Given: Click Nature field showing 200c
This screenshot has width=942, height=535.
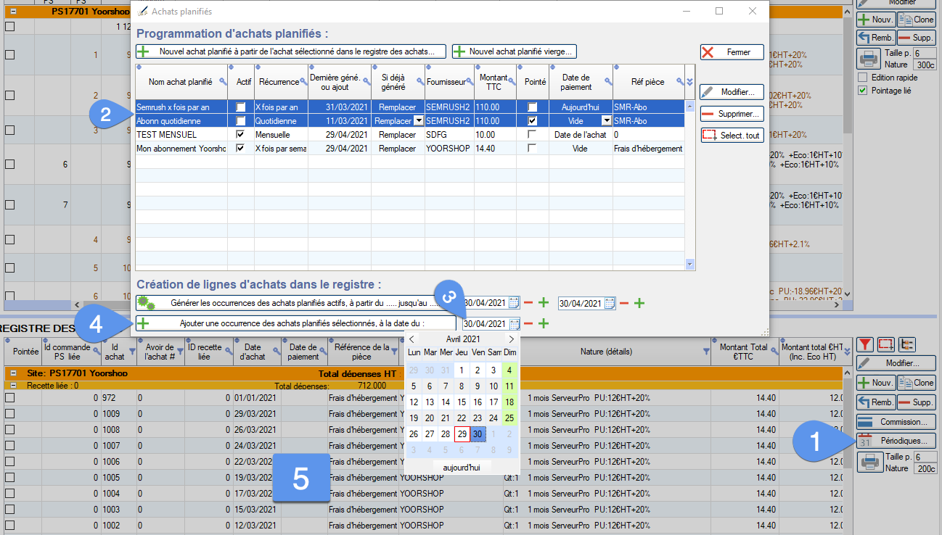Looking at the screenshot, I should pyautogui.click(x=924, y=468).
